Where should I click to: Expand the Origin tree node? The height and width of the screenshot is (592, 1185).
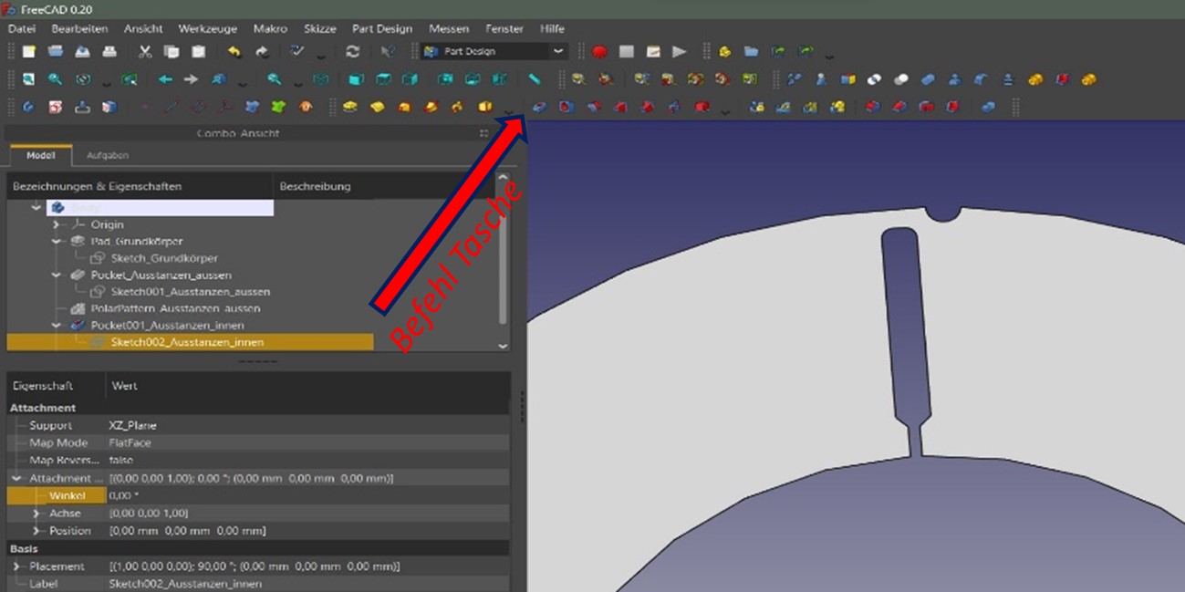pyautogui.click(x=57, y=224)
